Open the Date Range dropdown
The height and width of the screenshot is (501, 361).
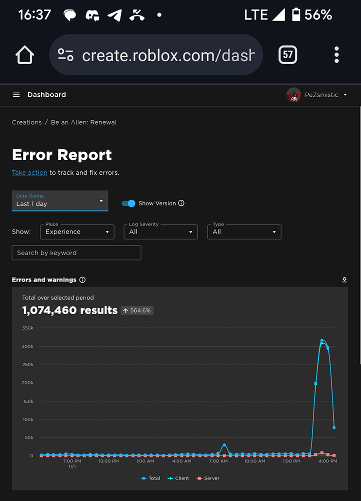coord(60,201)
